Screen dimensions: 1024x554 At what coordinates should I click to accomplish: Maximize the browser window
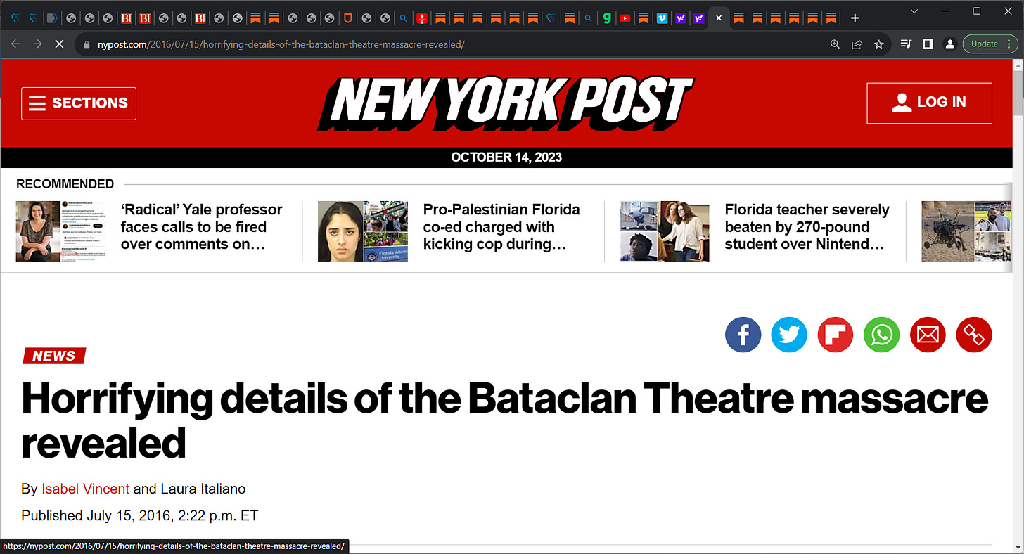[976, 11]
